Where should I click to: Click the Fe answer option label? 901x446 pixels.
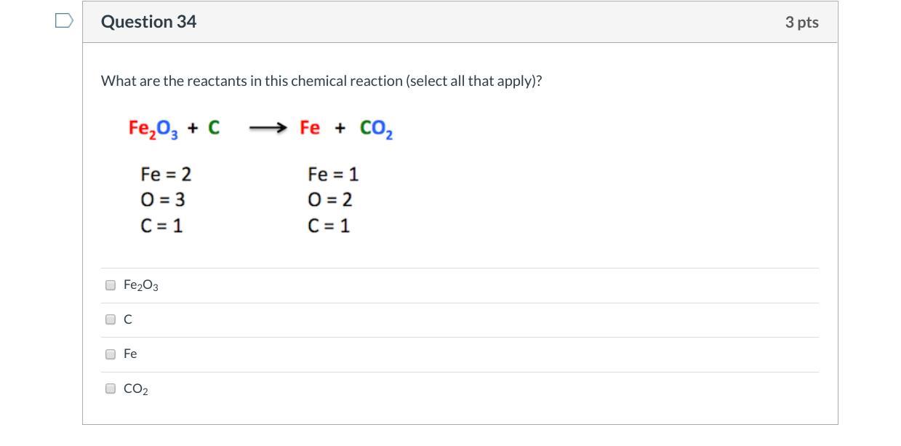pyautogui.click(x=130, y=354)
